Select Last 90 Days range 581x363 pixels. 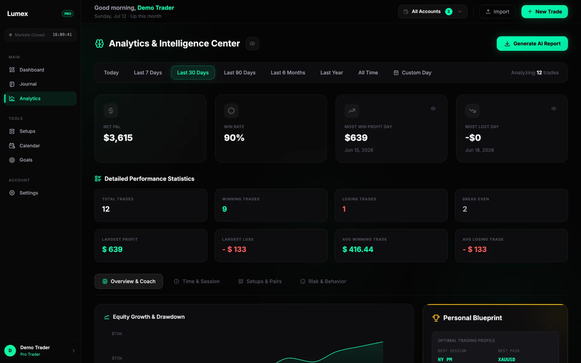(x=240, y=73)
